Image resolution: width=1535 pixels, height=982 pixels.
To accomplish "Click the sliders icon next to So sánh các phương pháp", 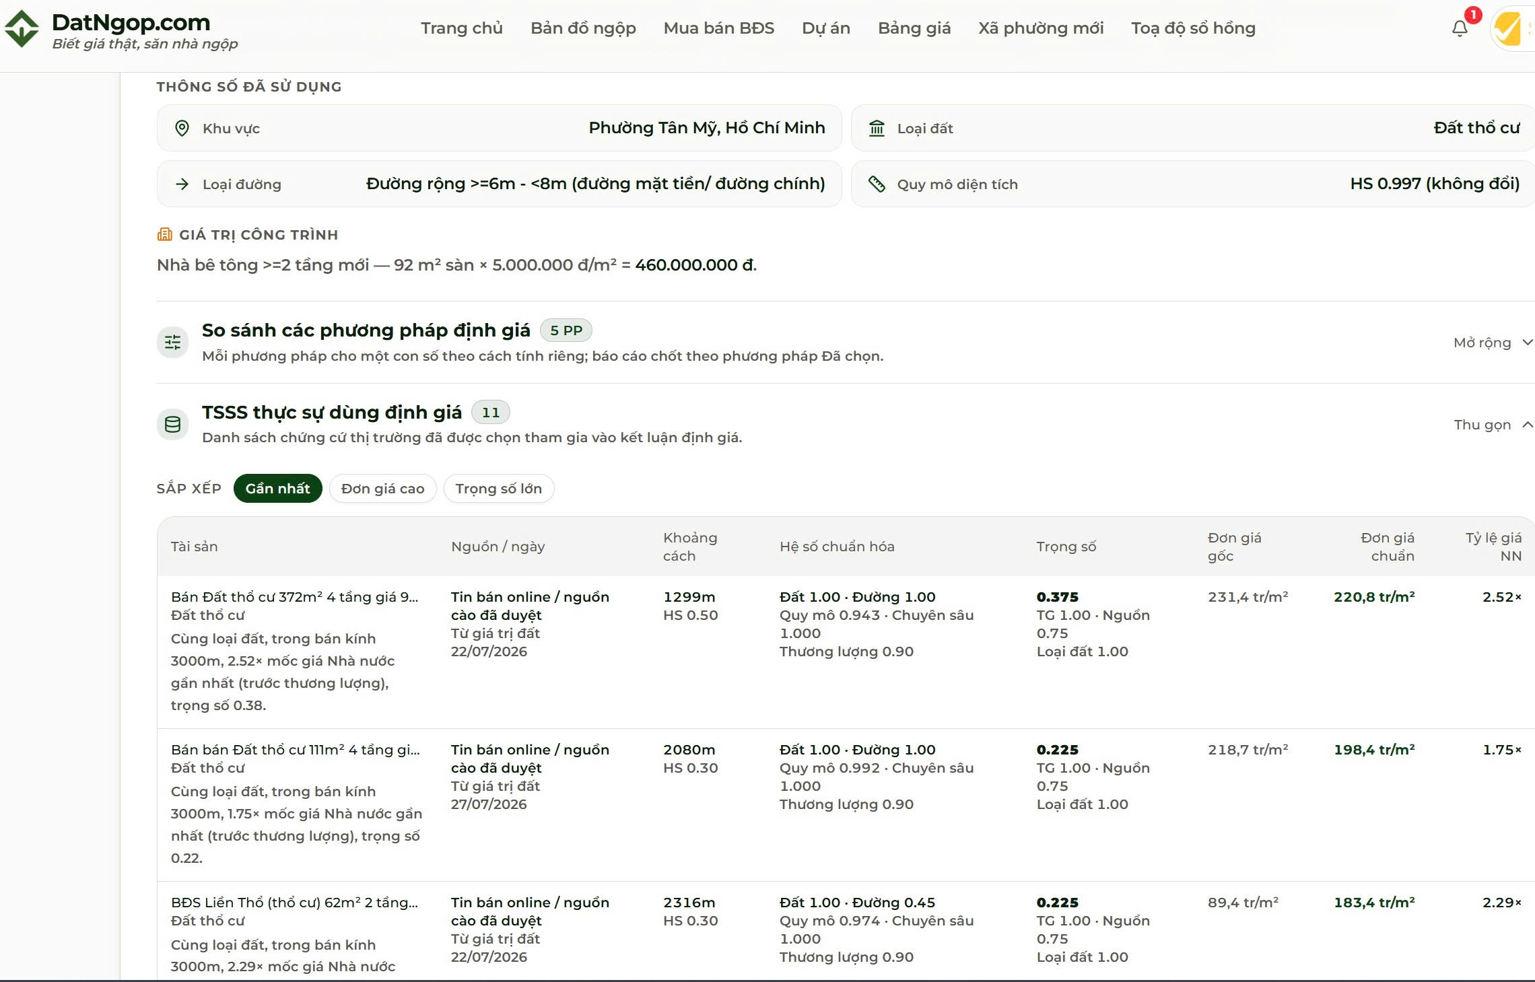I will coord(173,343).
